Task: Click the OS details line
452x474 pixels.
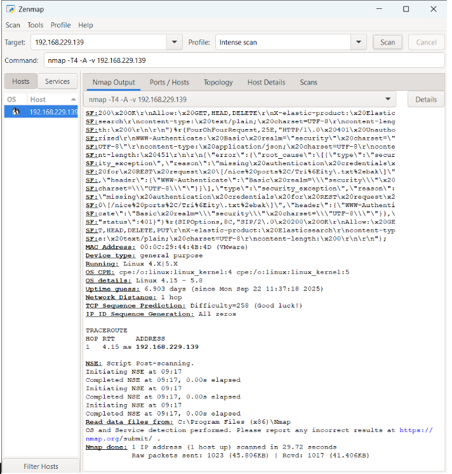Action: (143, 281)
